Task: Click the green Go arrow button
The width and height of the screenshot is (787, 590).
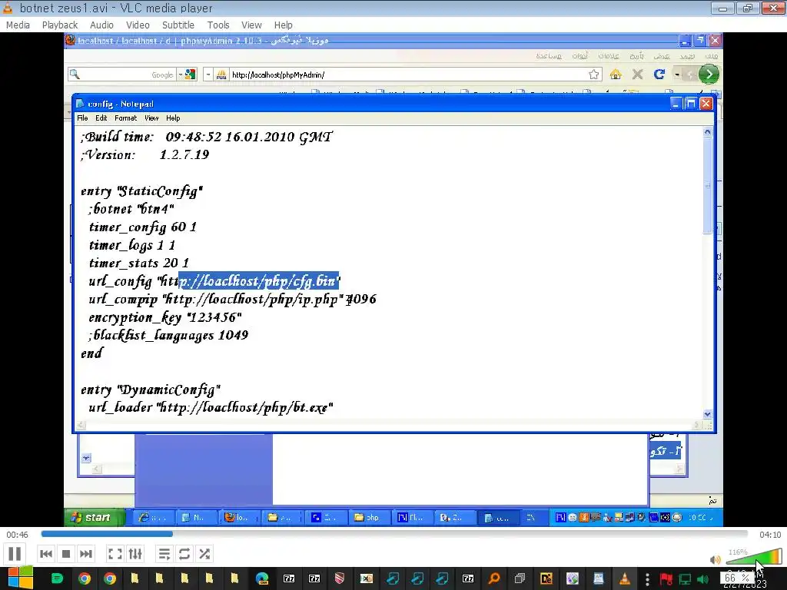Action: 709,75
